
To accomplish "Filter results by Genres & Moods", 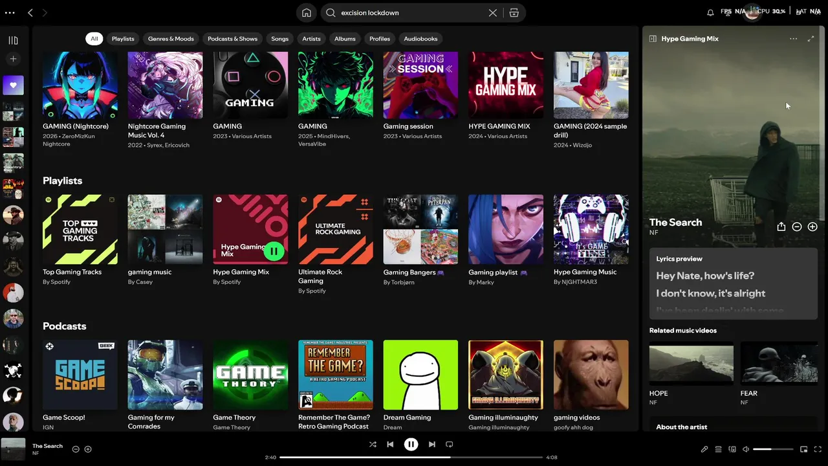I will pyautogui.click(x=171, y=39).
